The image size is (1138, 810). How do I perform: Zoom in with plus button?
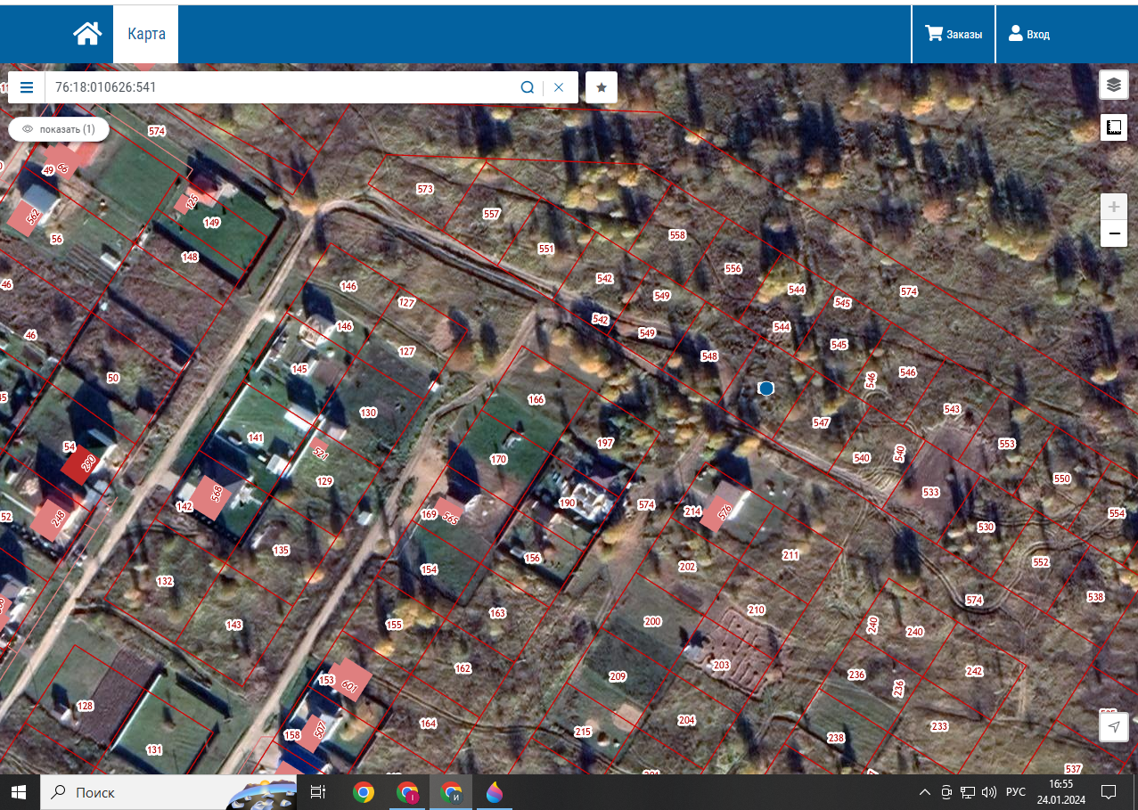point(1113,207)
